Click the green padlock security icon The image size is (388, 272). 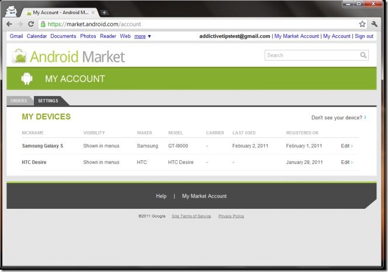pyautogui.click(x=43, y=24)
